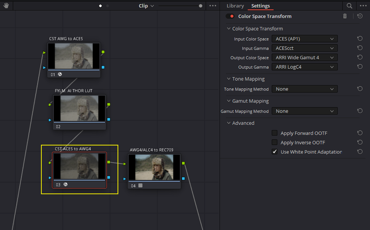Screen dimensions: 370x230
Task: Adjust the node graph zoom slider handle
Action: click(201, 6)
